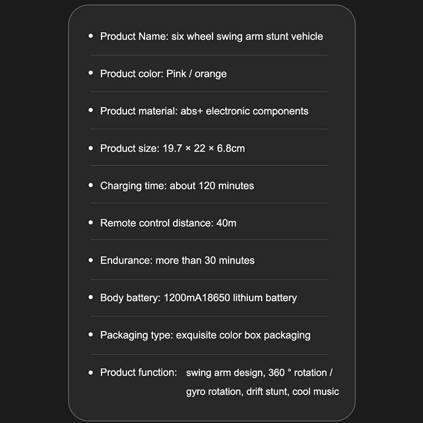Select the text 'six wheel swing arm stunt vehicle'

[247, 36]
